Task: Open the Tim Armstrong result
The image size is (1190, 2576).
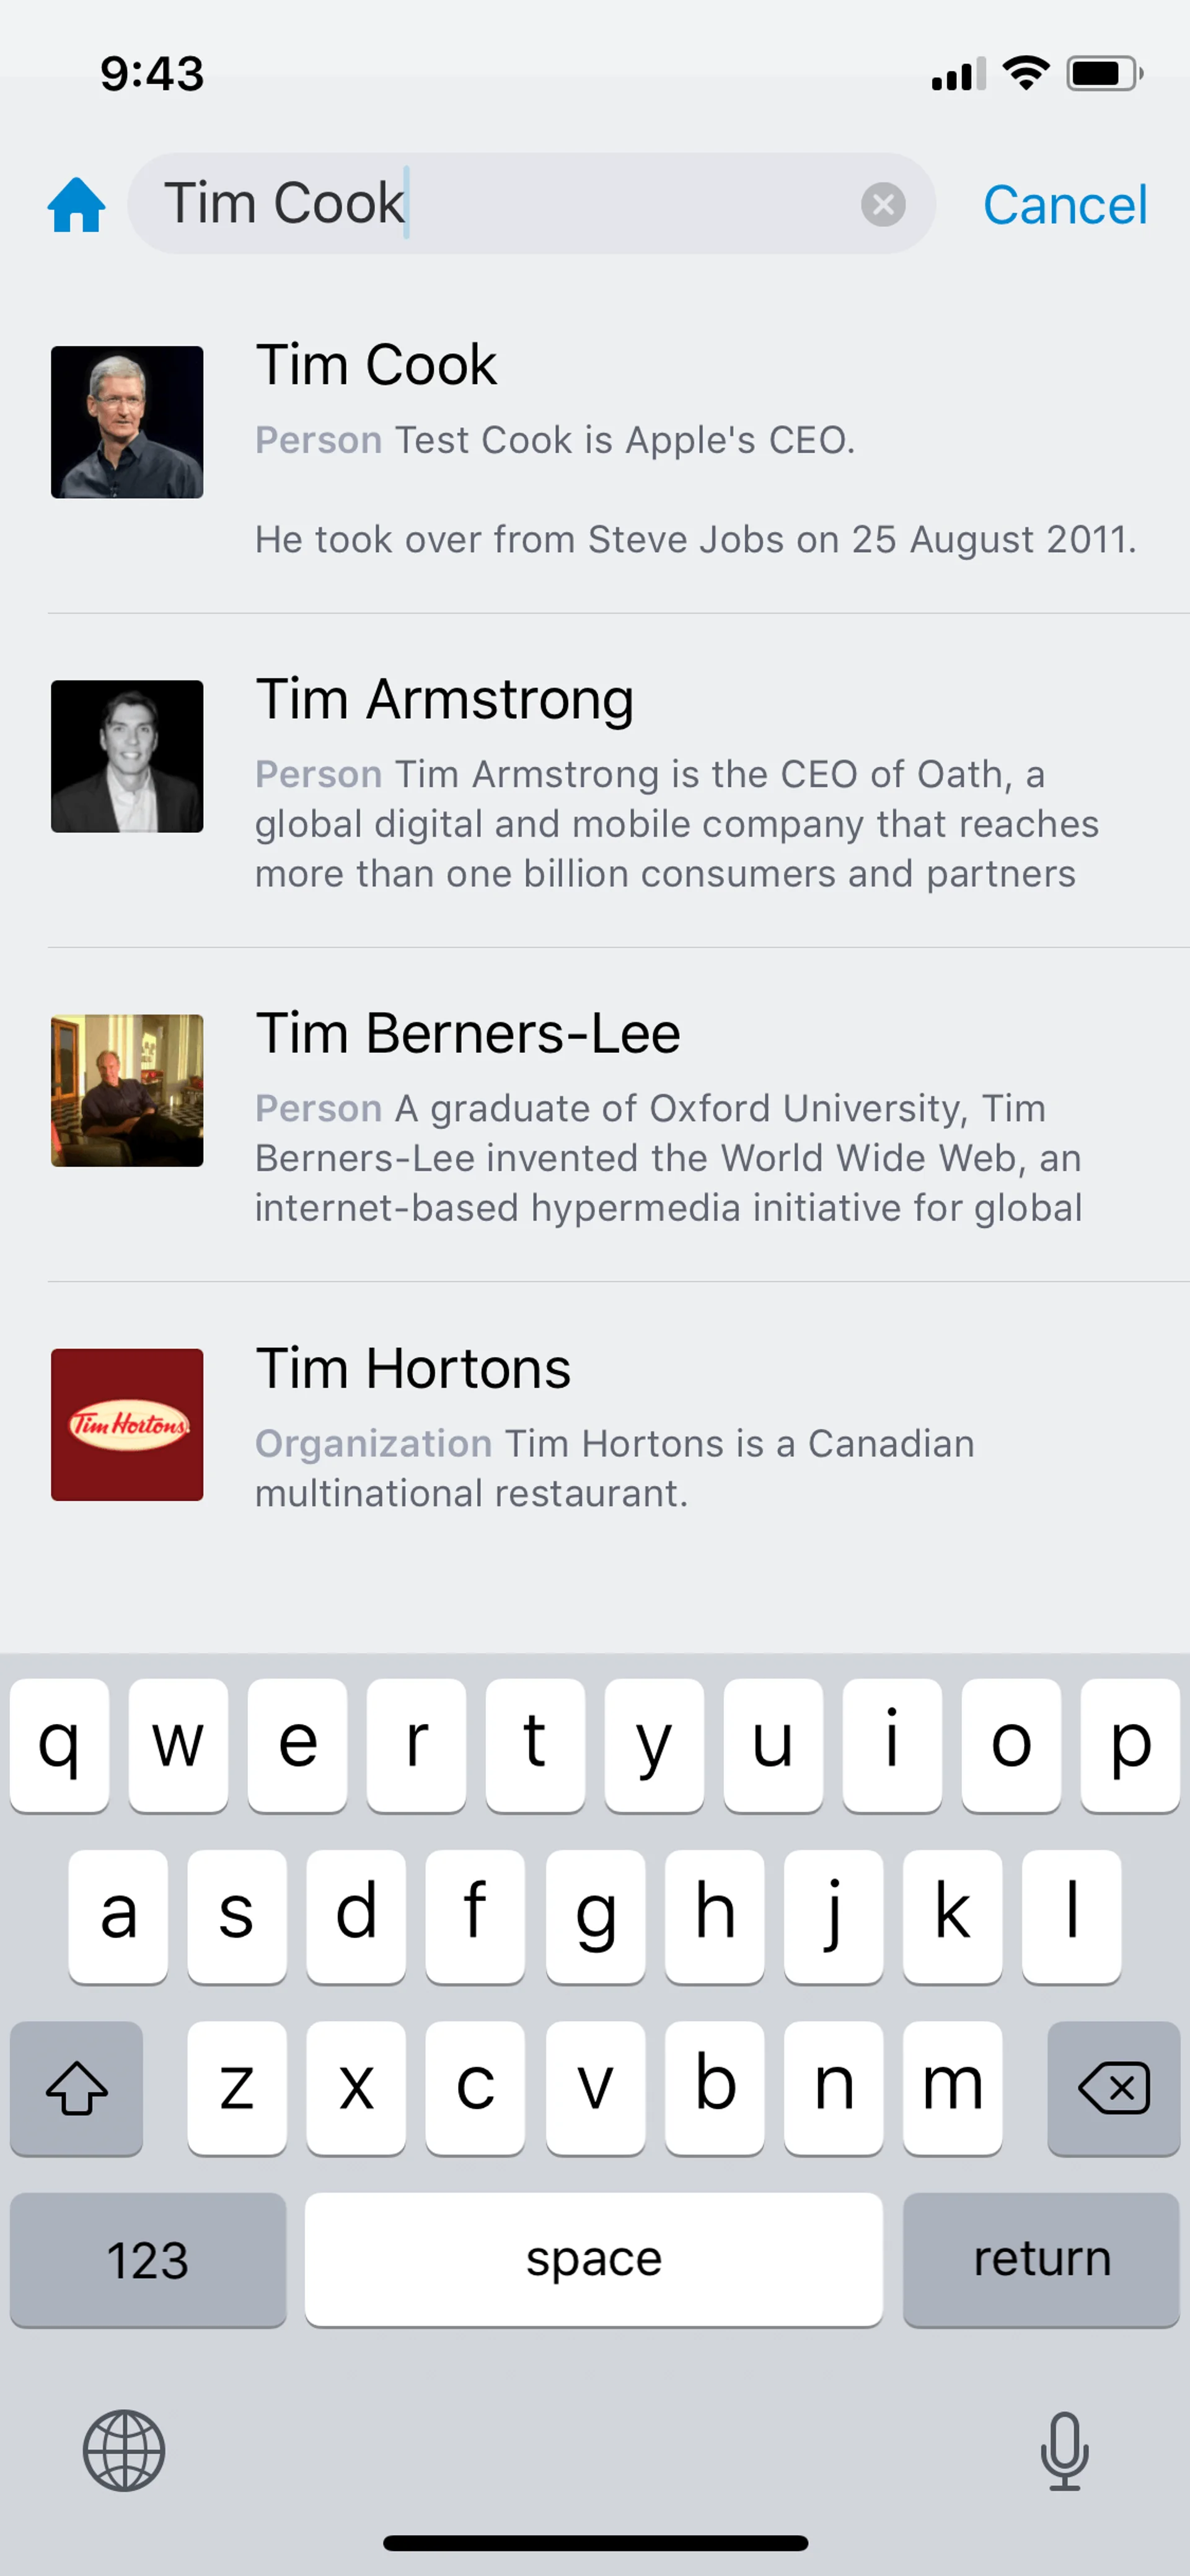Action: click(444, 699)
